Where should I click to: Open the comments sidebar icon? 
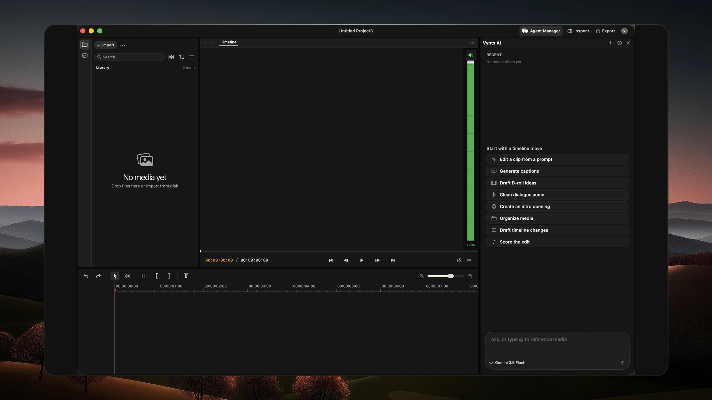pyautogui.click(x=84, y=56)
